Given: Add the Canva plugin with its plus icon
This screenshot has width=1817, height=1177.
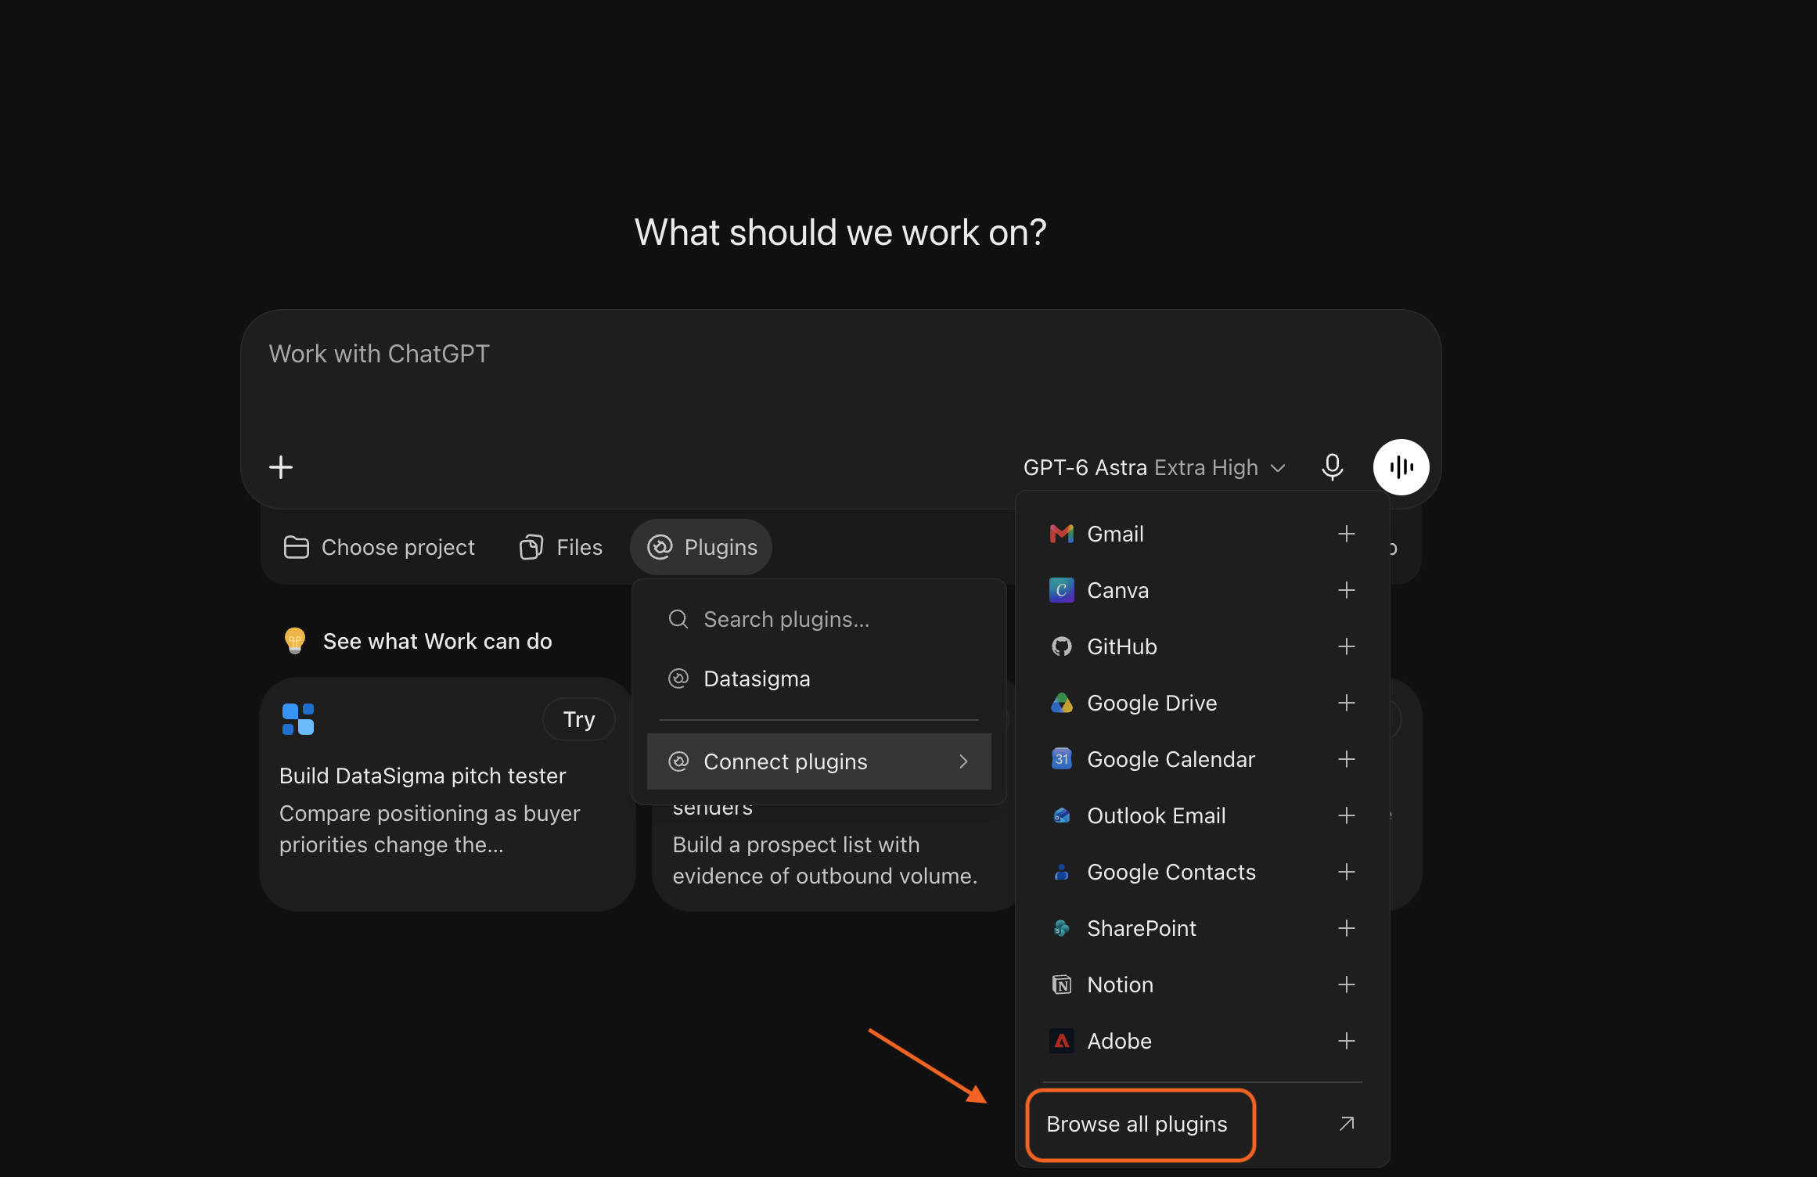Looking at the screenshot, I should point(1346,590).
